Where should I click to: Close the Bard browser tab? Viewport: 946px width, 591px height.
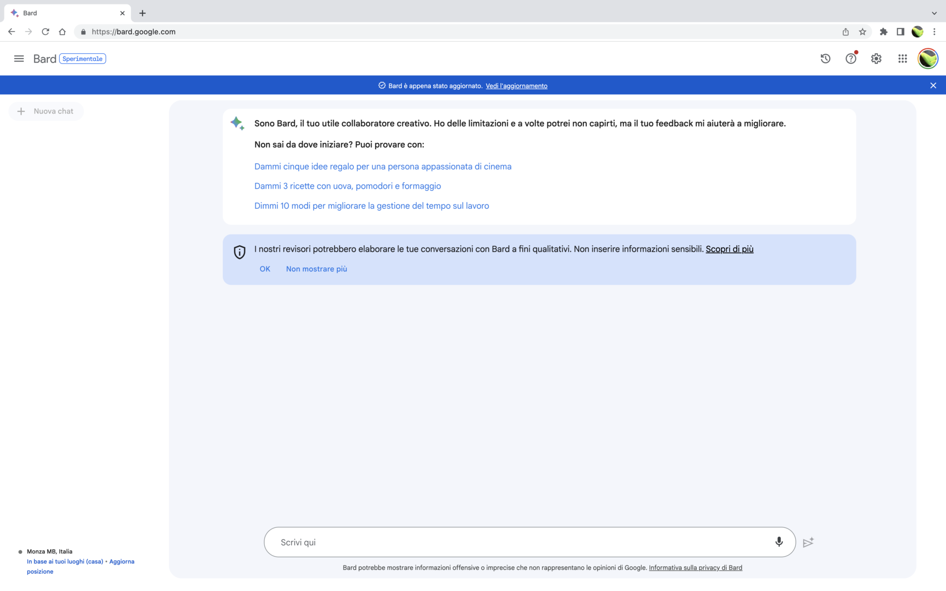122,13
